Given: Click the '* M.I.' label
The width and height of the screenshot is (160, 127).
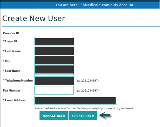Looking at the screenshot, I should [x=7, y=61].
